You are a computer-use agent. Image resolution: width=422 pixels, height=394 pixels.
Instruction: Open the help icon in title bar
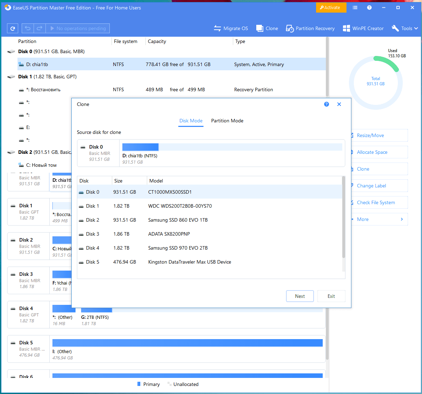369,7
